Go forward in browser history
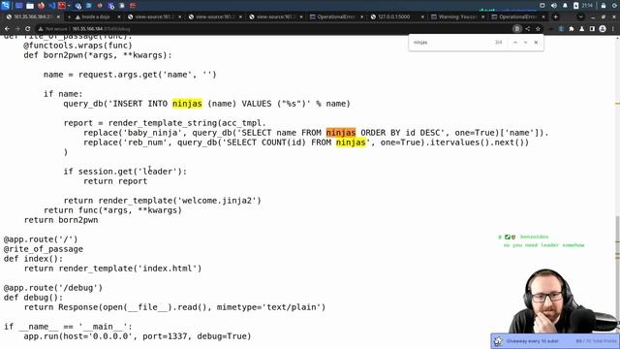Image resolution: width=620 pixels, height=349 pixels. point(17,29)
